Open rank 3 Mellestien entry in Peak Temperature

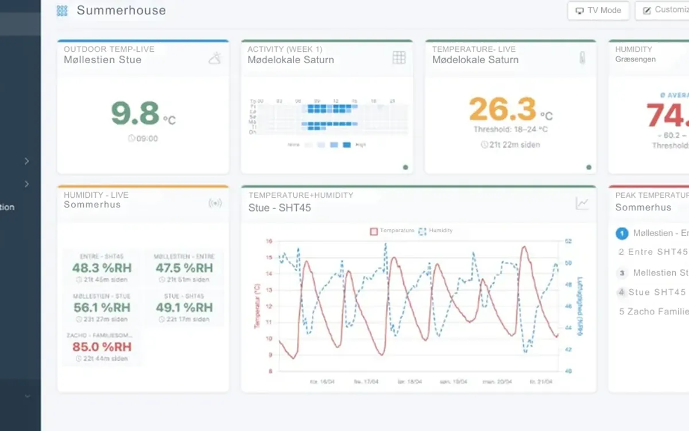tap(652, 273)
